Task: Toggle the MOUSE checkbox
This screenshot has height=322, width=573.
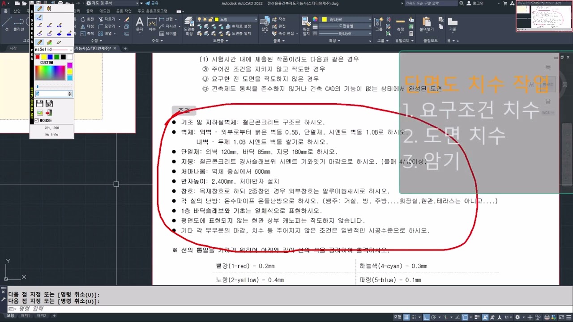Action: pyautogui.click(x=37, y=121)
